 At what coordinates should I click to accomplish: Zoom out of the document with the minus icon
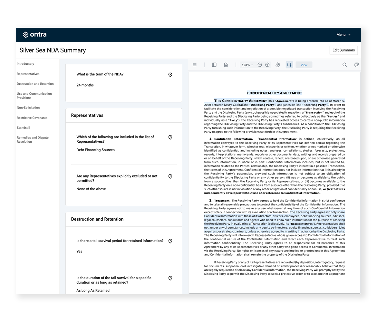tap(260, 65)
